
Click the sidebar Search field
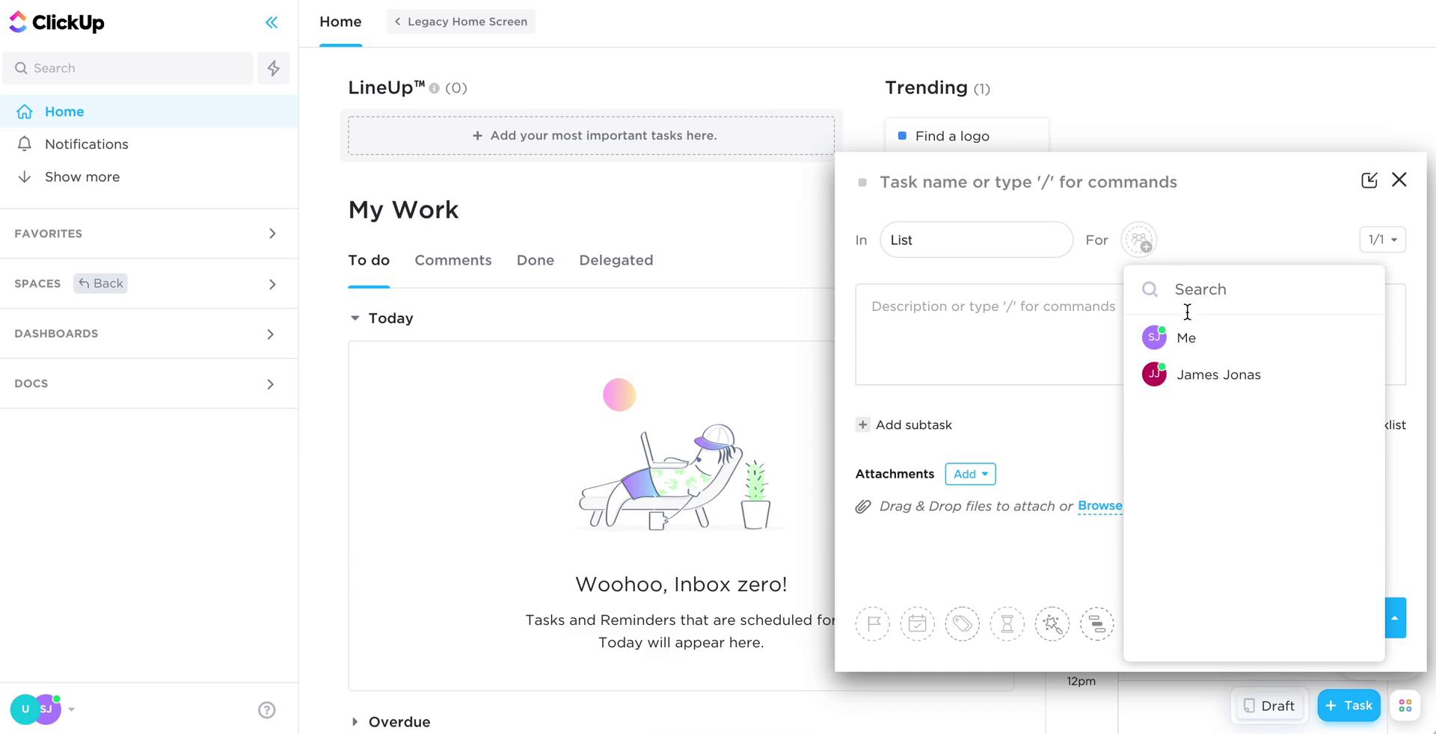coord(128,68)
